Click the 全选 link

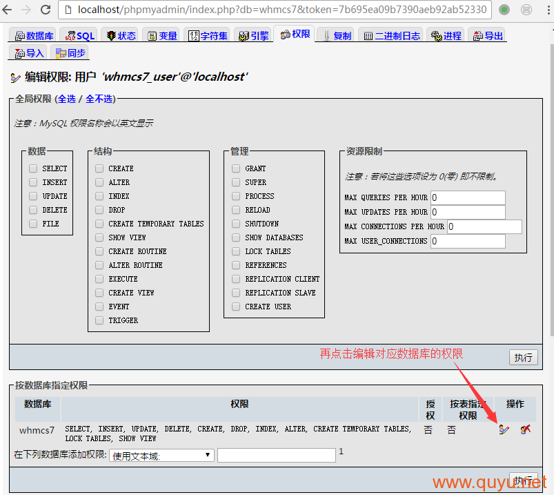67,99
